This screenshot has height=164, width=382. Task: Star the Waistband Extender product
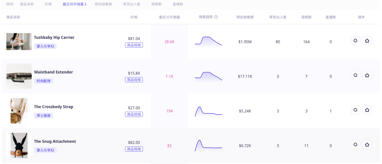pyautogui.click(x=367, y=76)
